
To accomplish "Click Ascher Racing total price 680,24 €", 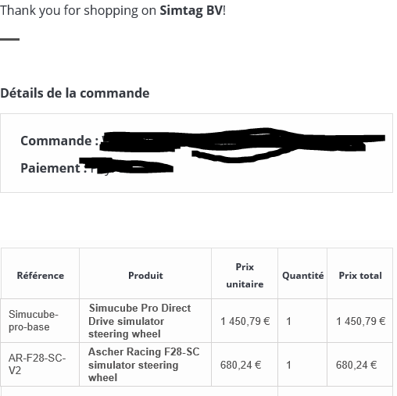I will 356,365.
